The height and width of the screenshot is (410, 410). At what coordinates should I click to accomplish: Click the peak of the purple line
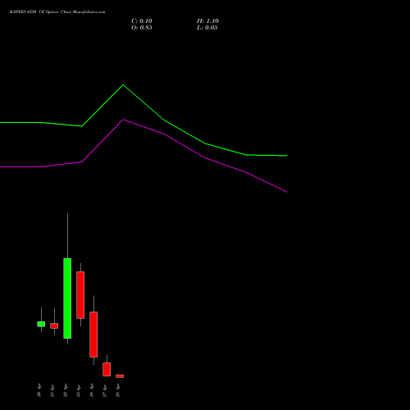(123, 120)
